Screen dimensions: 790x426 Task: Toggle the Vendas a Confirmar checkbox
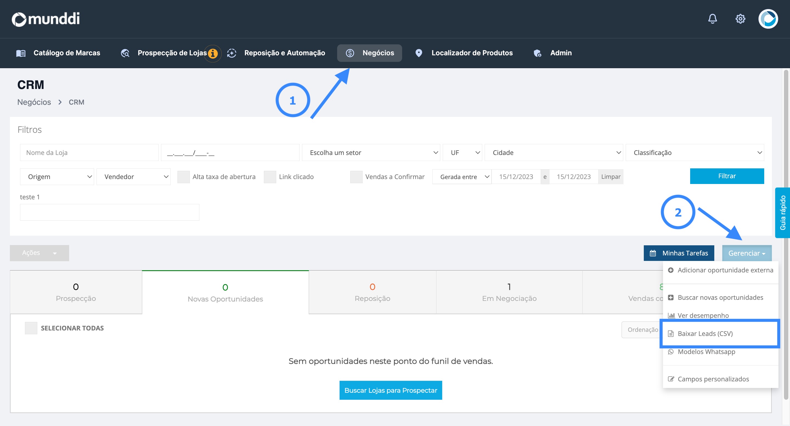coord(356,177)
